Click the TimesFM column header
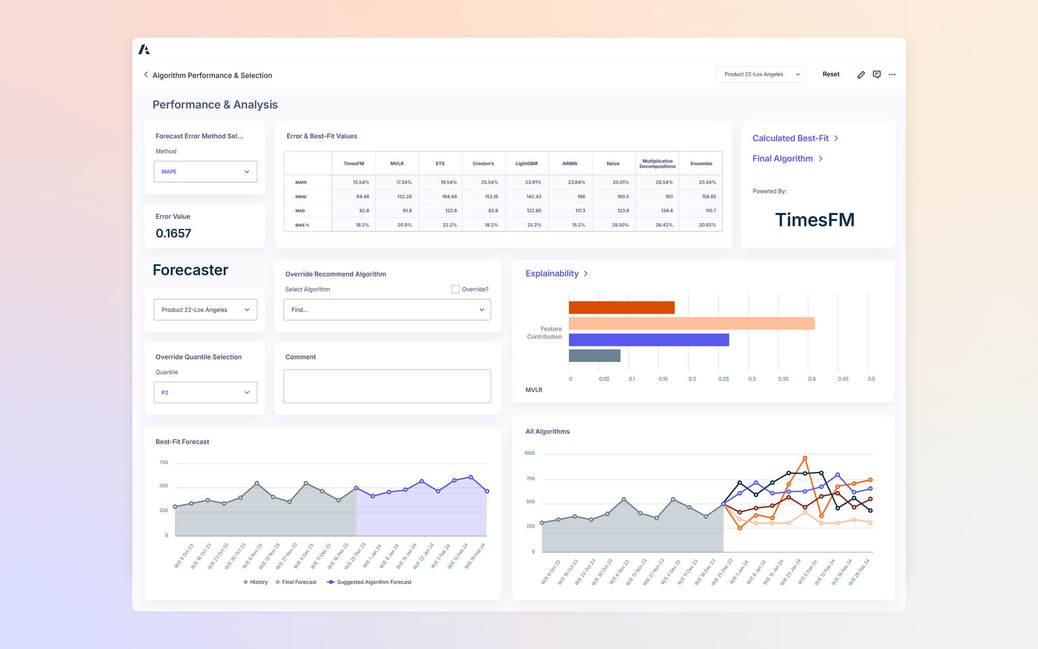Image resolution: width=1038 pixels, height=649 pixels. (353, 163)
